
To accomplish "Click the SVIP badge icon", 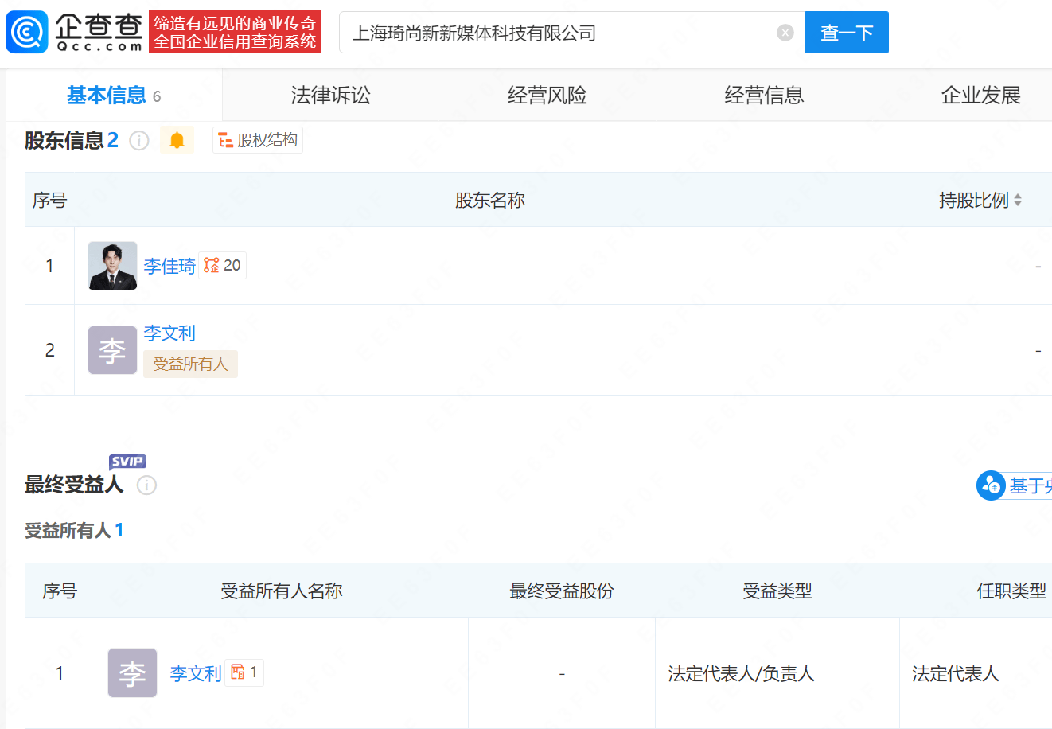I will 127,462.
